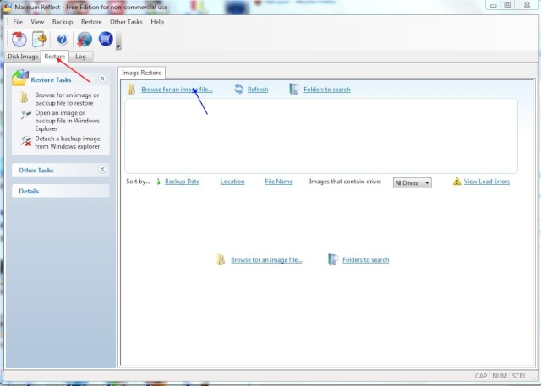Click the blue shopping cart purchase icon
The height and width of the screenshot is (386, 541).
pos(106,39)
